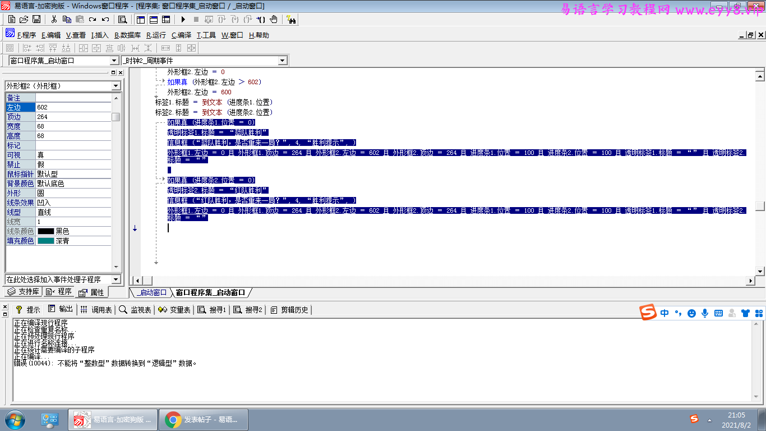Switch to 属性 panel tab
The image size is (766, 431).
pos(91,292)
